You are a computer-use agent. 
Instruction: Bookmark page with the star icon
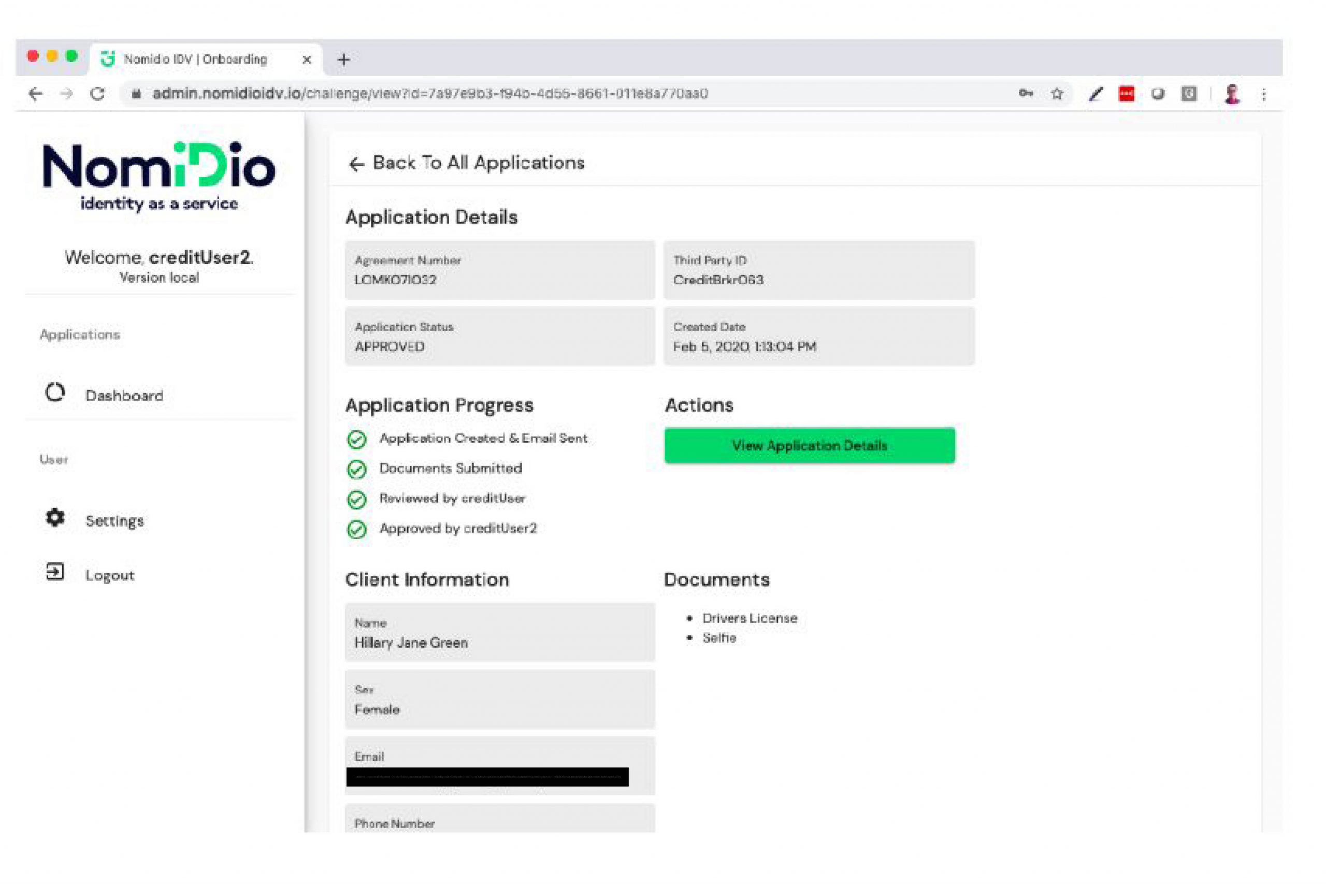point(1057,94)
